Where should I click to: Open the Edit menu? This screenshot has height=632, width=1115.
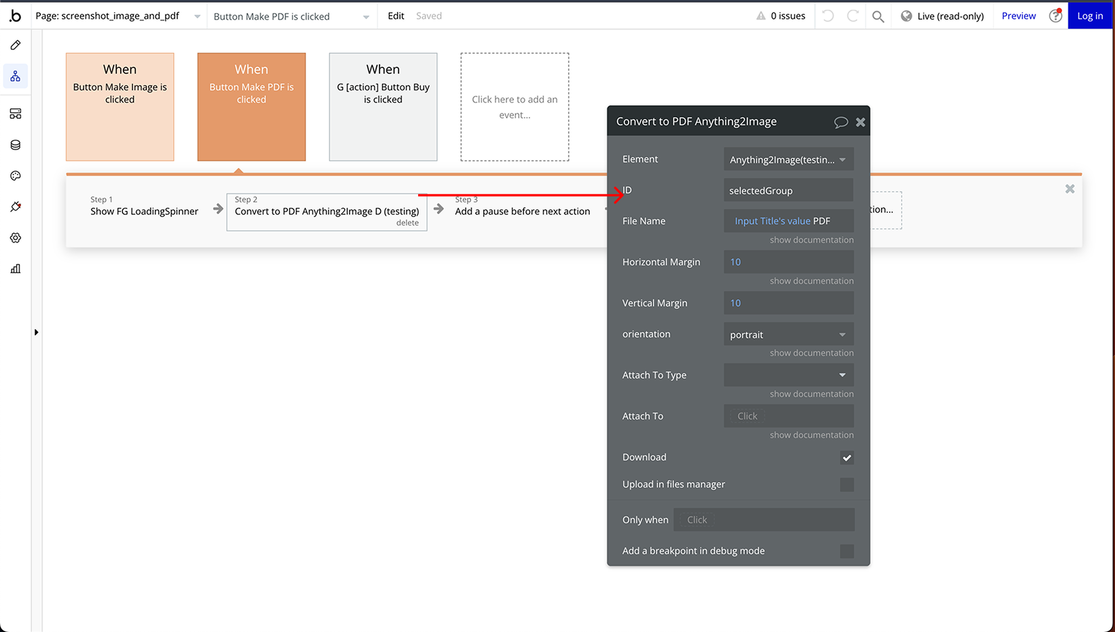396,16
